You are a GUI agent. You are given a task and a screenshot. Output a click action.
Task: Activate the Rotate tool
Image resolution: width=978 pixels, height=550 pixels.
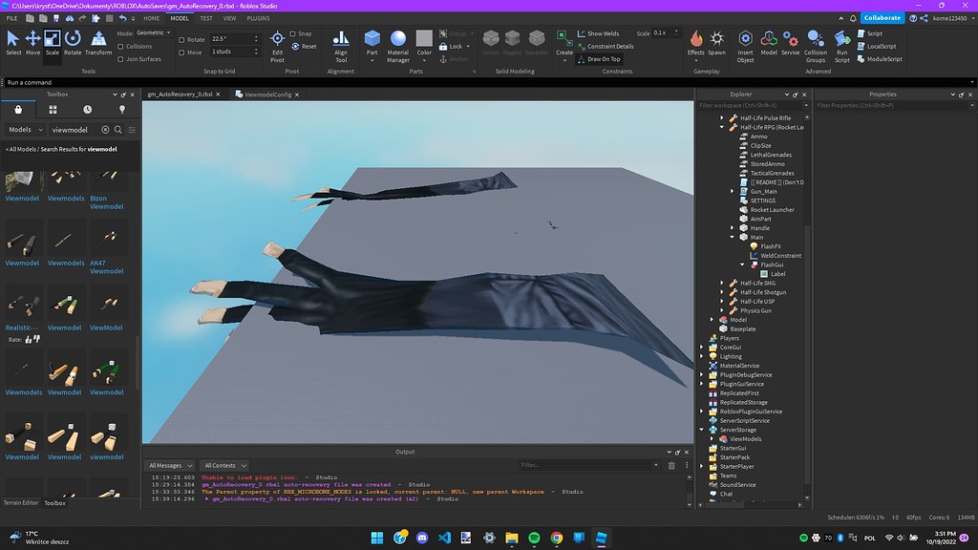[73, 38]
